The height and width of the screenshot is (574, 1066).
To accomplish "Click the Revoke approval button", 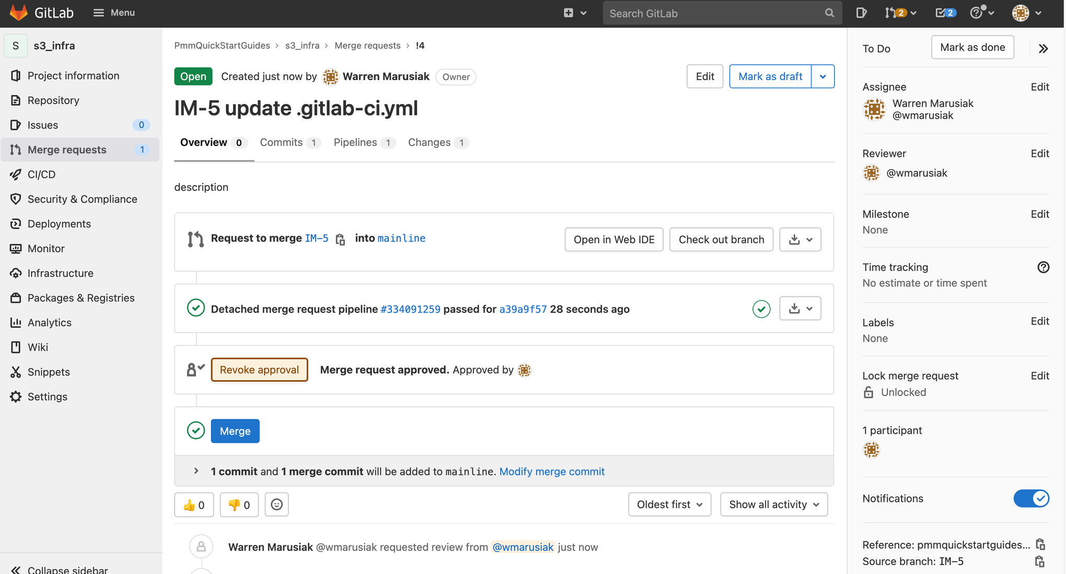I will click(x=259, y=370).
